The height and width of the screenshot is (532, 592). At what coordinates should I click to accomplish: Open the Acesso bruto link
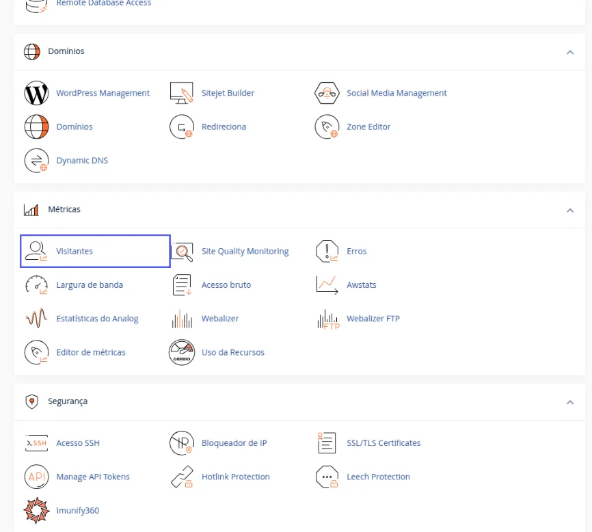(x=226, y=285)
